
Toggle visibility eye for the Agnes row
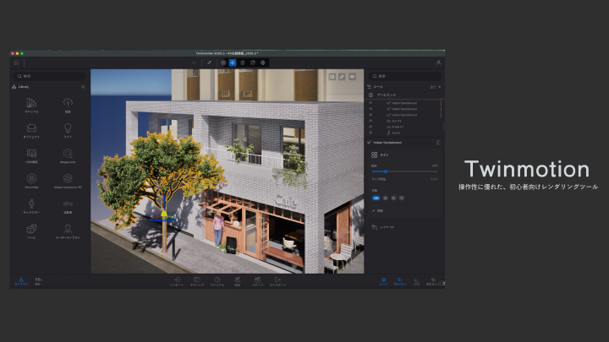pyautogui.click(x=370, y=133)
